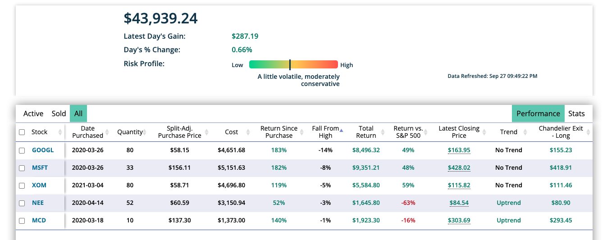Sort by Total Return column arrows
The width and height of the screenshot is (607, 240).
click(383, 132)
